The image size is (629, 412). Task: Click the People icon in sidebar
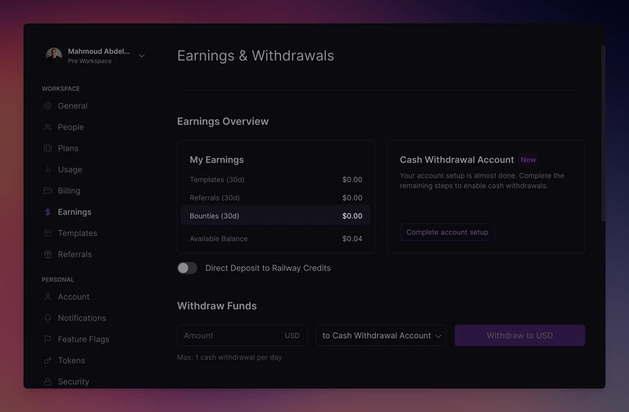(48, 127)
